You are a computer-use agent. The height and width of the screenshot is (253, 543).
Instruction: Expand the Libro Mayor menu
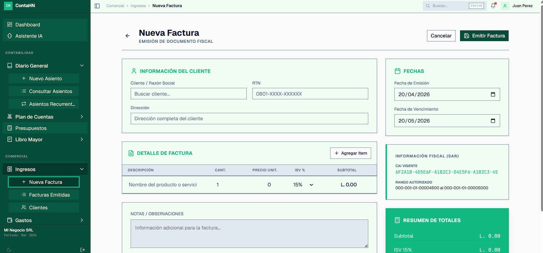[82, 140]
